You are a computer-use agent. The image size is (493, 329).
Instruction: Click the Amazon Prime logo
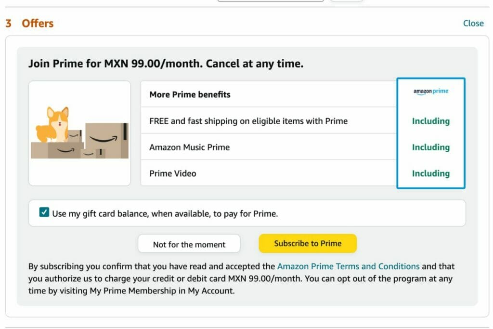click(430, 92)
